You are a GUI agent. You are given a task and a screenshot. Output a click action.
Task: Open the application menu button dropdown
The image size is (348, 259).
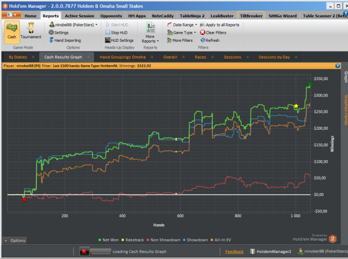tap(11, 15)
